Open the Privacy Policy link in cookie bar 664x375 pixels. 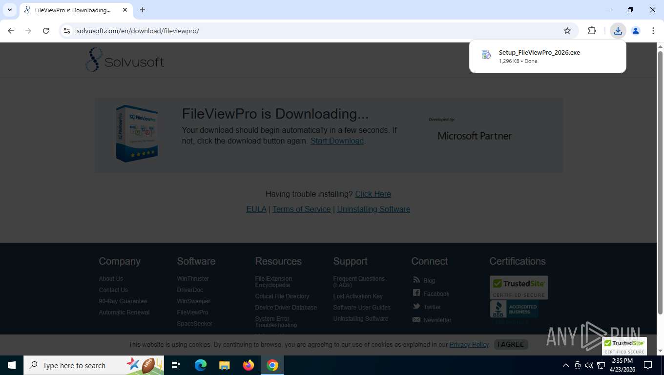tap(469, 344)
